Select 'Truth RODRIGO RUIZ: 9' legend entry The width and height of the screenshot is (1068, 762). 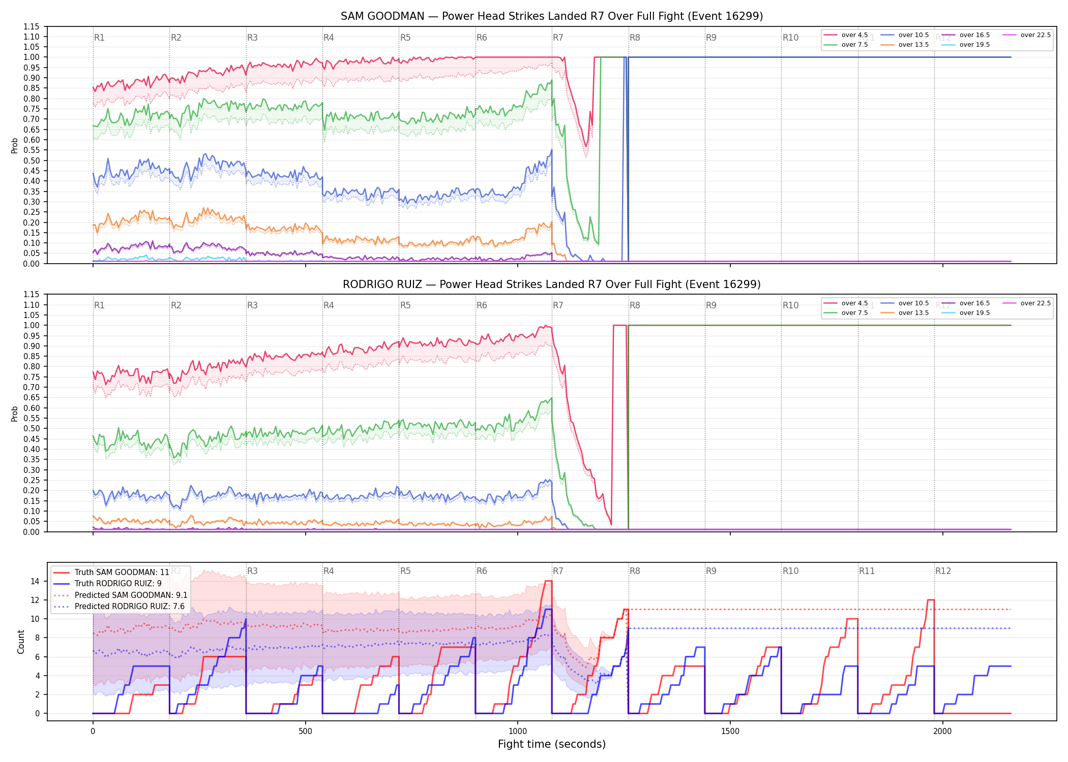(108, 583)
